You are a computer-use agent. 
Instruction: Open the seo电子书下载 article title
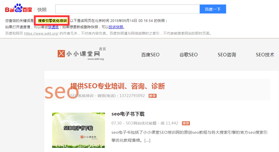click(128, 114)
